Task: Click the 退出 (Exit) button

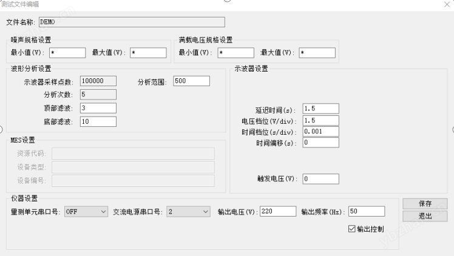Action: (x=424, y=216)
